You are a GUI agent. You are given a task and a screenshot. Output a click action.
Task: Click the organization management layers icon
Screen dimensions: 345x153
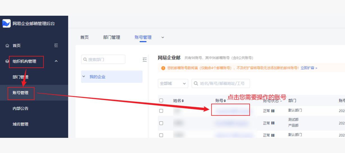[7, 61]
